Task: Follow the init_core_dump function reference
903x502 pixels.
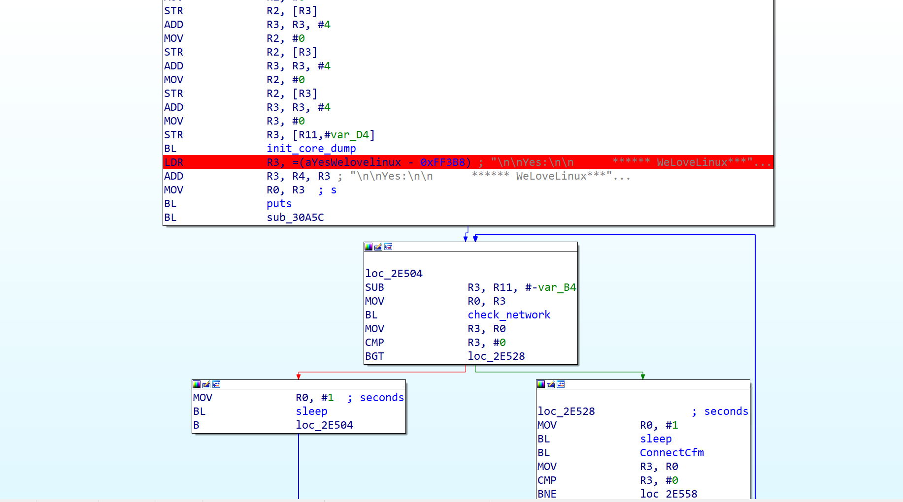Action: point(311,149)
